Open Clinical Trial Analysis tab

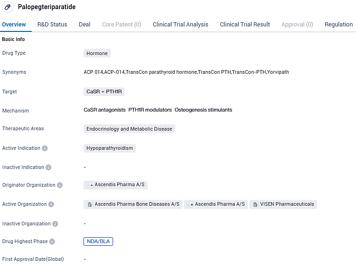coord(180,25)
